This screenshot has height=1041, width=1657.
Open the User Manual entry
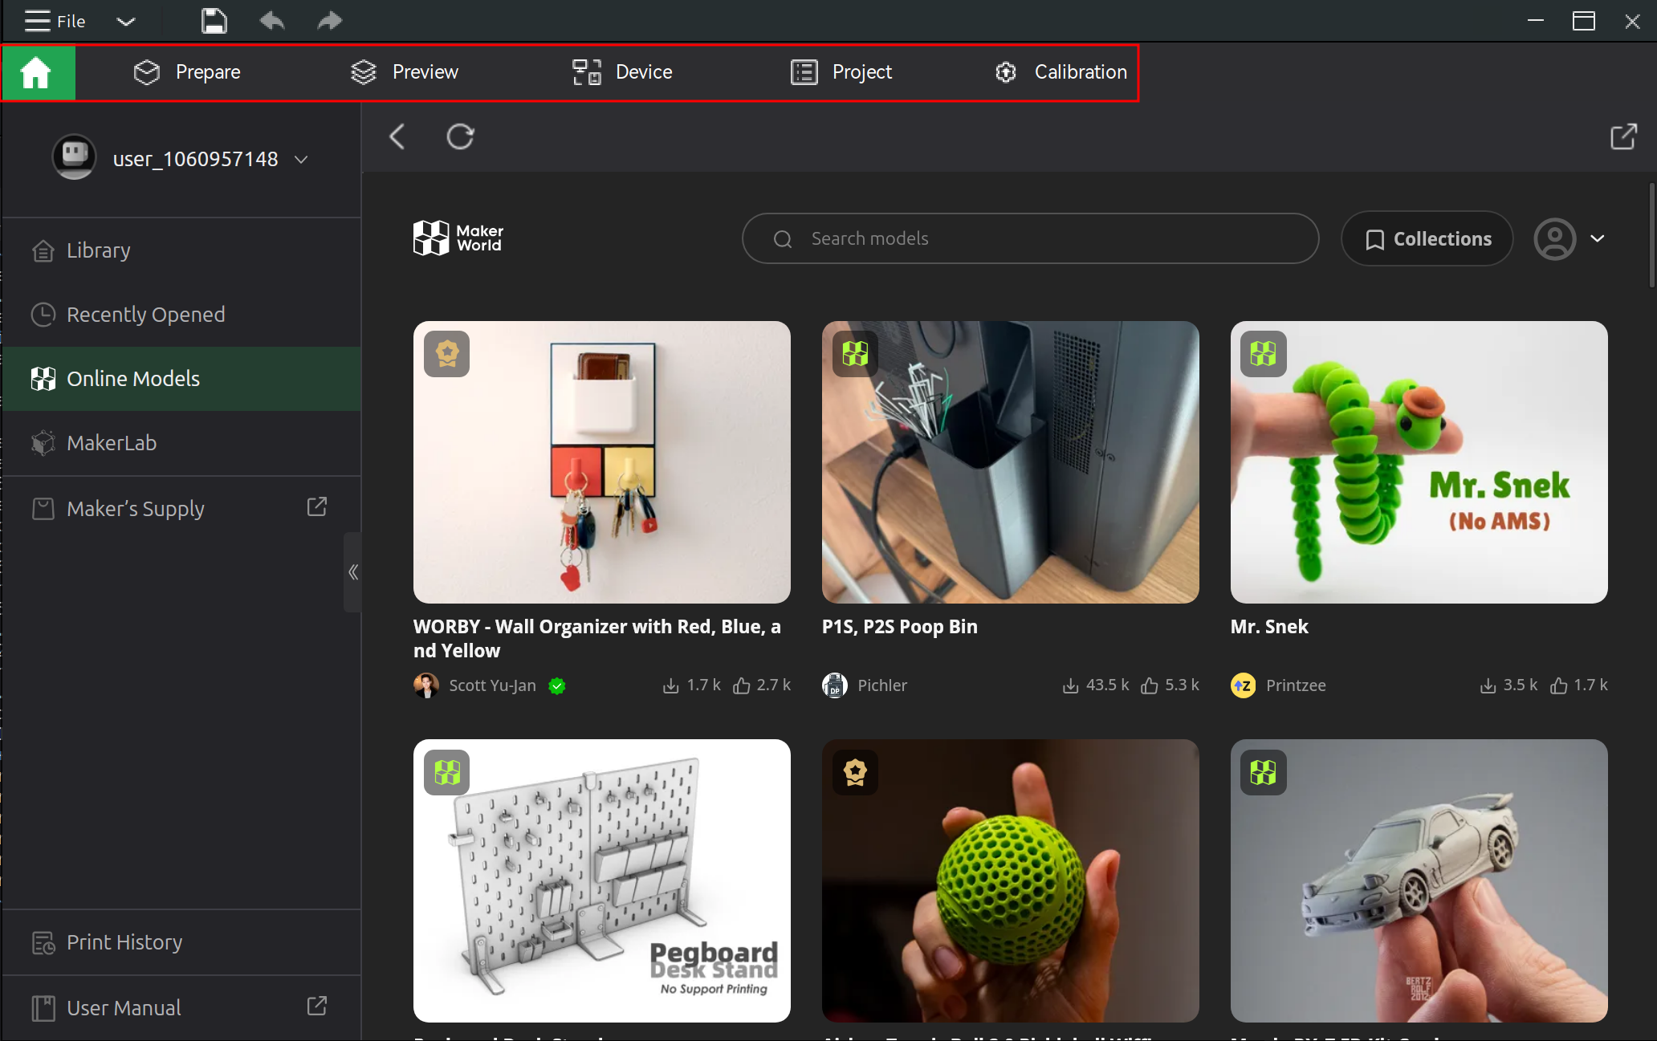click(x=181, y=1008)
